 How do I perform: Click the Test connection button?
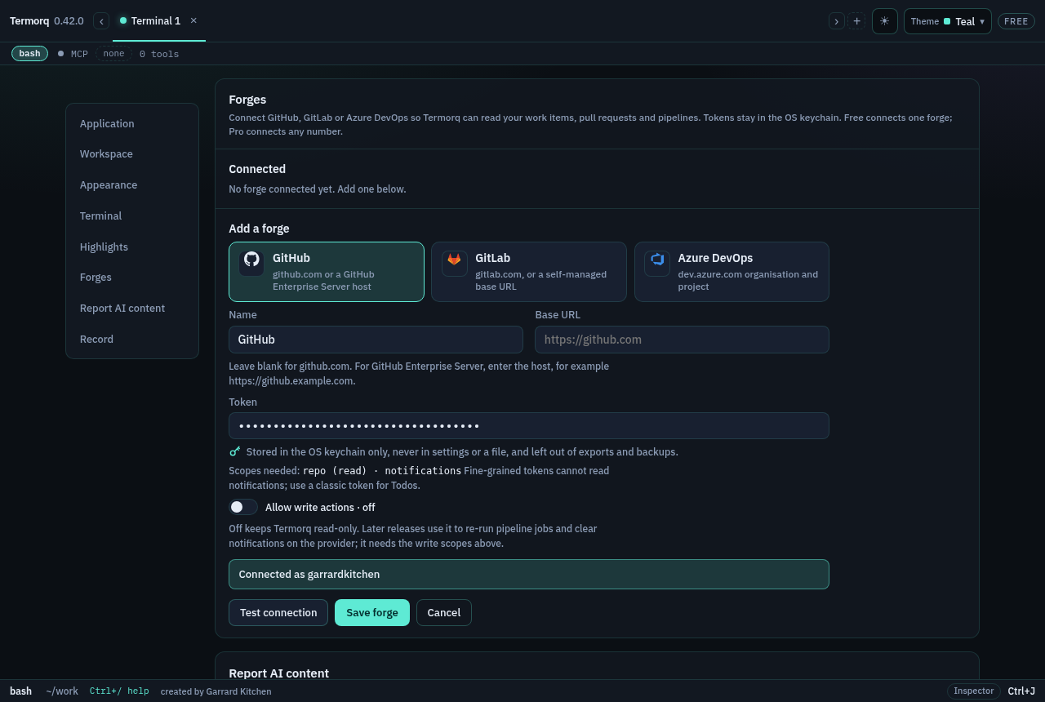[x=278, y=612]
